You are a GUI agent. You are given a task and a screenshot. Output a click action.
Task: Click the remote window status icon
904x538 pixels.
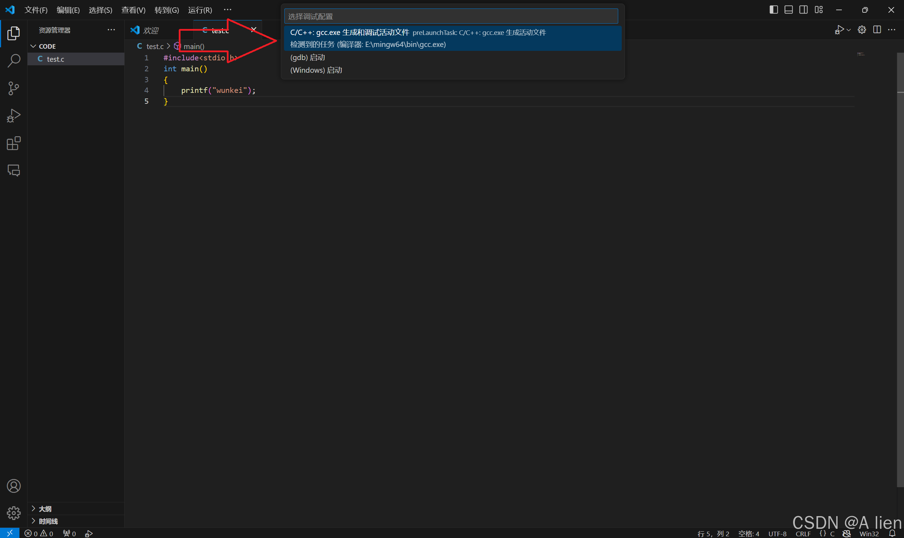click(10, 533)
